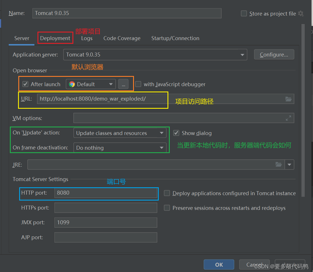Image resolution: width=313 pixels, height=272 pixels.
Task: Click the AJP port input field
Action: tap(105, 237)
